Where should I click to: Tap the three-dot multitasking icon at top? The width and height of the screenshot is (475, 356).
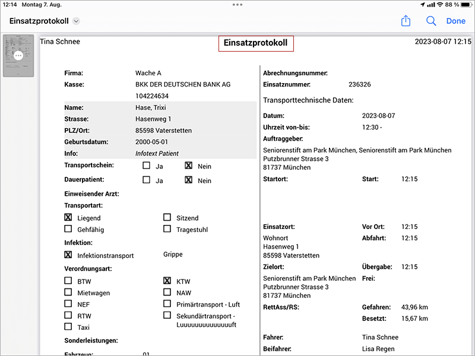coord(237,4)
